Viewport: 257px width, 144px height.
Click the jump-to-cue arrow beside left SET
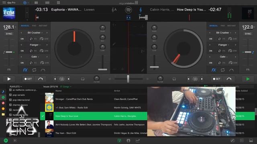[41, 79]
